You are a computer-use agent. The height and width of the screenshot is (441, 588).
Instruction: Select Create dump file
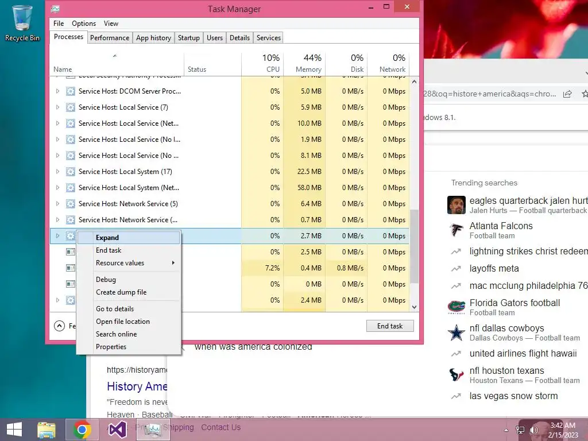click(x=129, y=292)
